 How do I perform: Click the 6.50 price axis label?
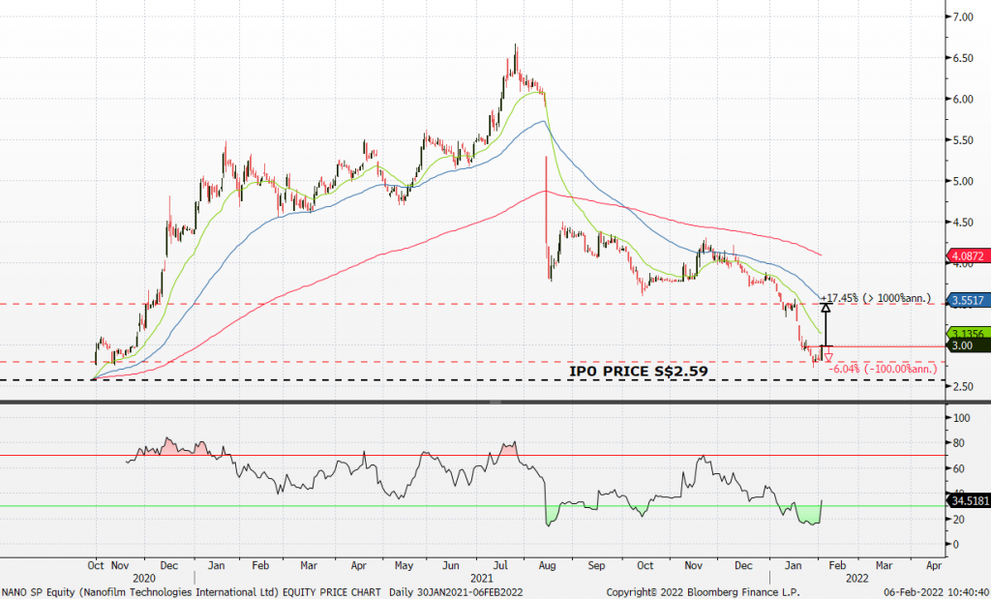963,58
